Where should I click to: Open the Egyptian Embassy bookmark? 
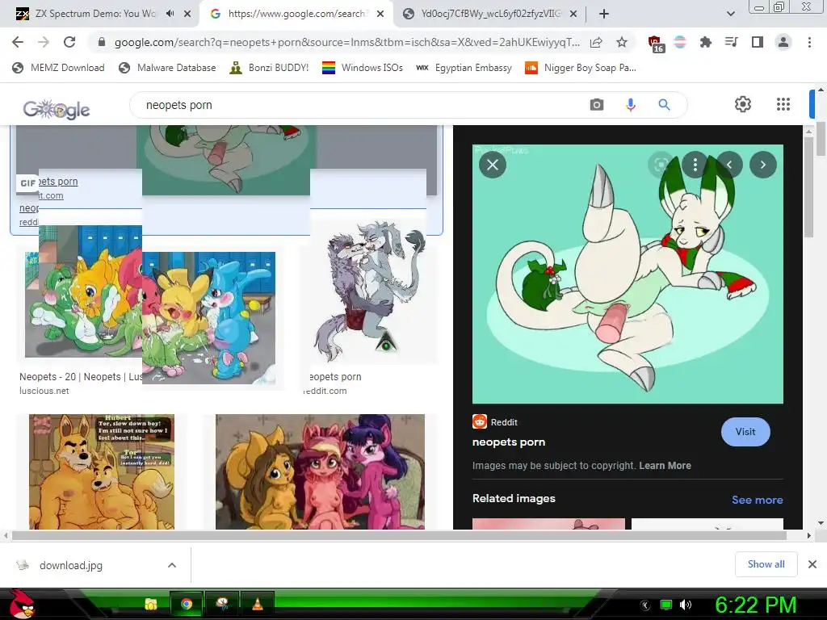[x=464, y=68]
